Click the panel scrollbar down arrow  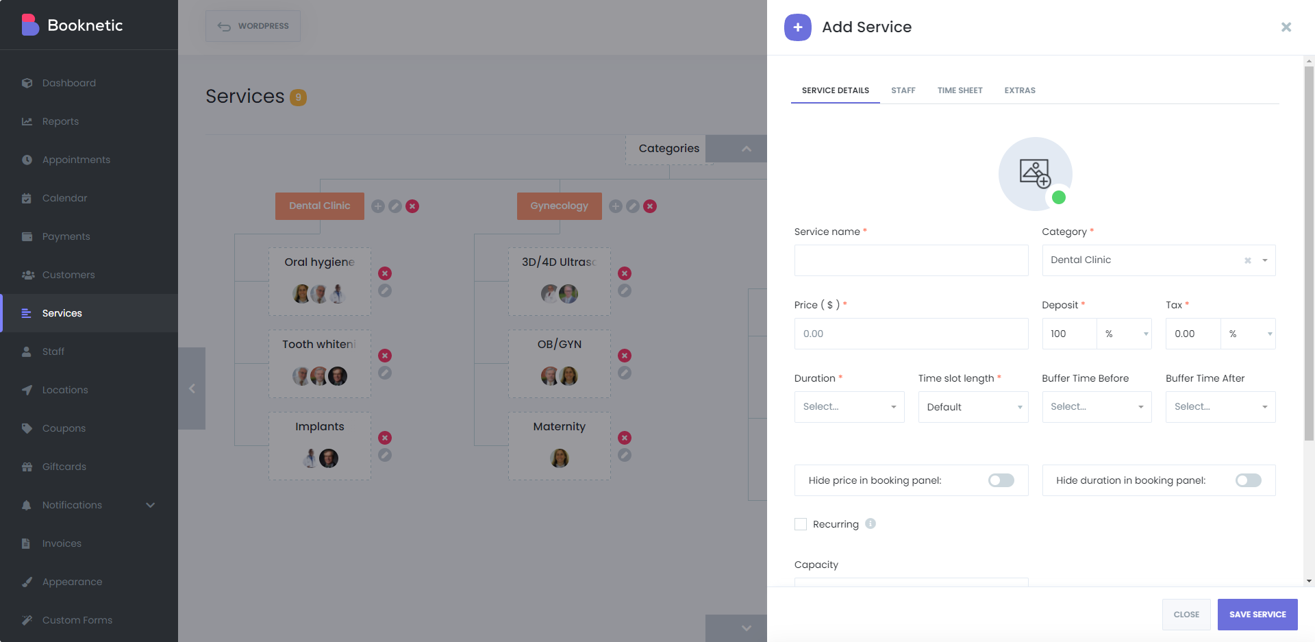[x=1310, y=581]
